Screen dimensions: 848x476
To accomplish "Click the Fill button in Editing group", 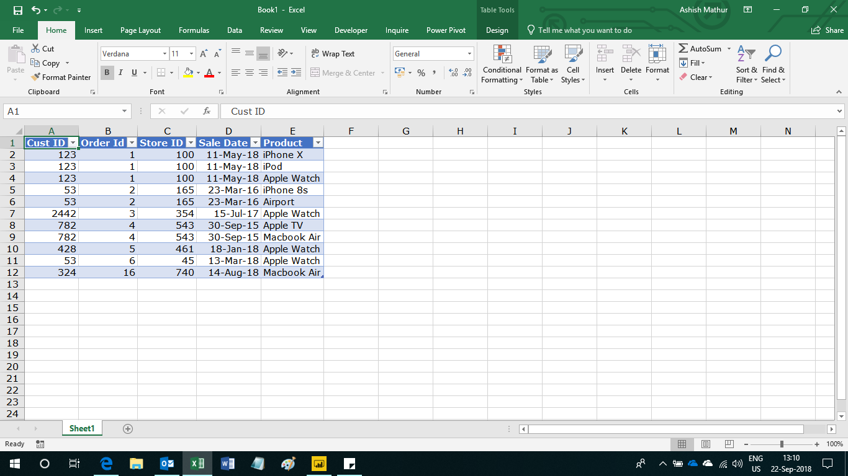I will point(692,63).
